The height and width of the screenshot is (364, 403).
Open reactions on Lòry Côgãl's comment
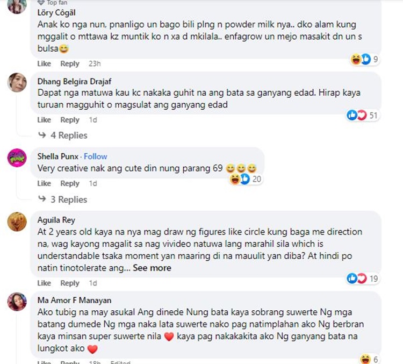point(364,59)
